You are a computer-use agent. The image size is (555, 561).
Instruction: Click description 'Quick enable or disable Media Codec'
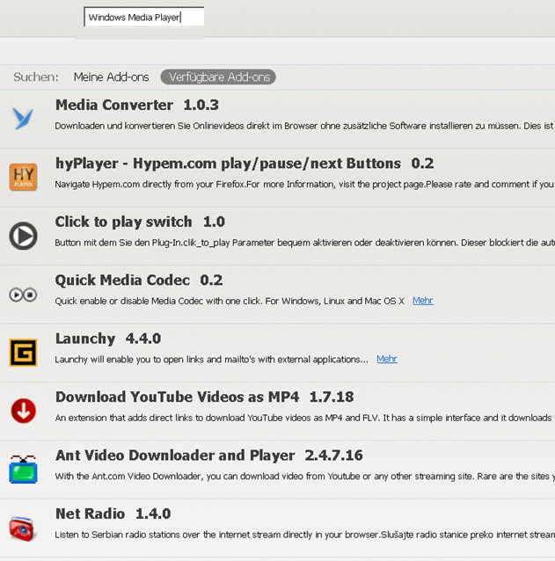230,301
